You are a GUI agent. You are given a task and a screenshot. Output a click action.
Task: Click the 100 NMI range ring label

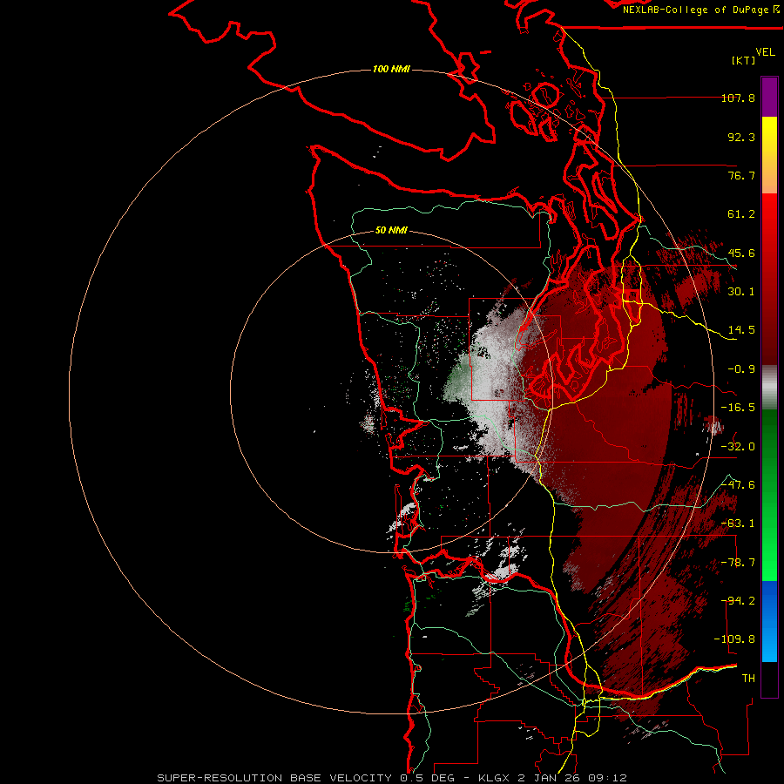(x=391, y=69)
